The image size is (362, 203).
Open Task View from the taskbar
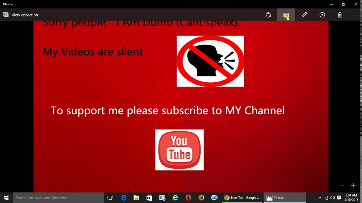tap(110, 198)
